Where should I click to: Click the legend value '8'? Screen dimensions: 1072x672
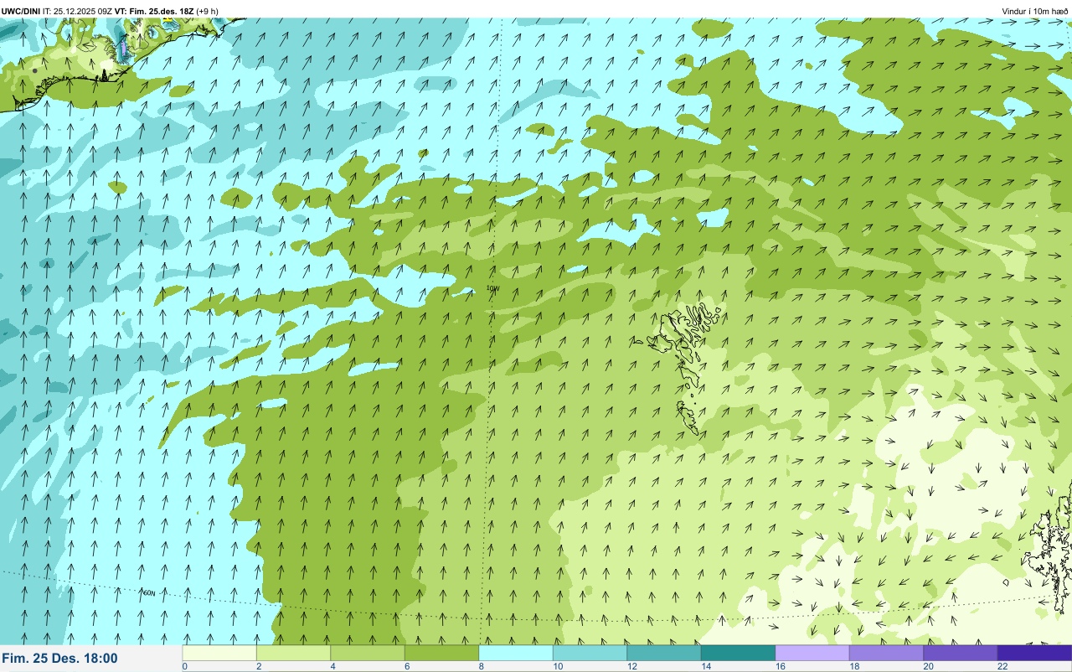point(481,667)
